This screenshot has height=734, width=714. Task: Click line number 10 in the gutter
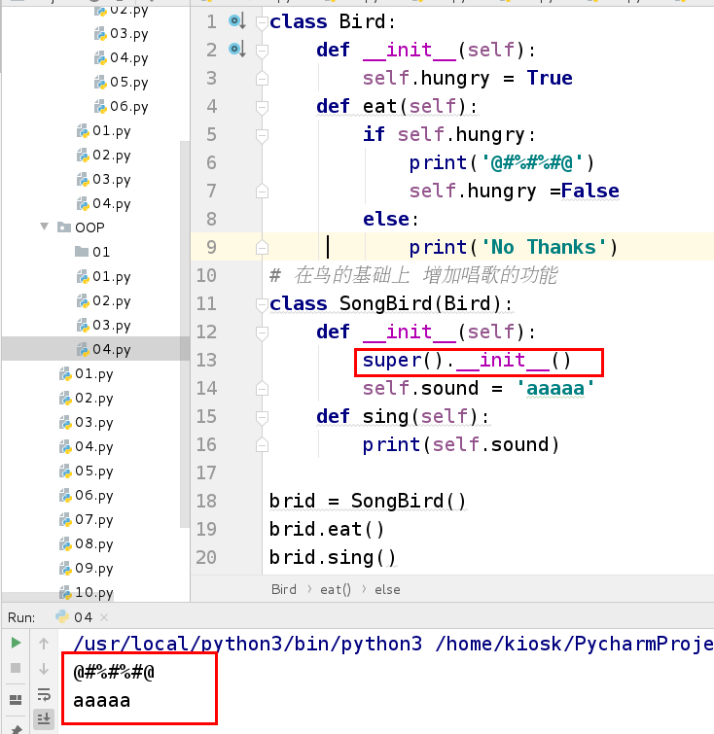coord(206,275)
